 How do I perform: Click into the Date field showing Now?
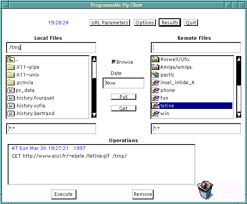click(x=123, y=83)
